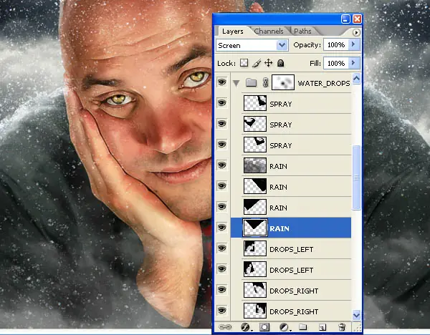
Task: Minimize the Layers palette window
Action: 345,19
